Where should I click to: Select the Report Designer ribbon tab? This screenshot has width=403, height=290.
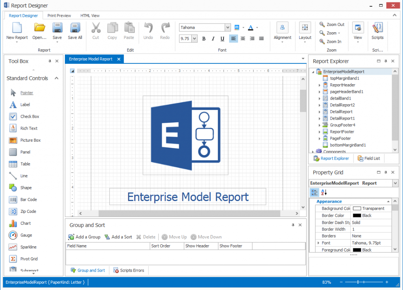point(23,16)
